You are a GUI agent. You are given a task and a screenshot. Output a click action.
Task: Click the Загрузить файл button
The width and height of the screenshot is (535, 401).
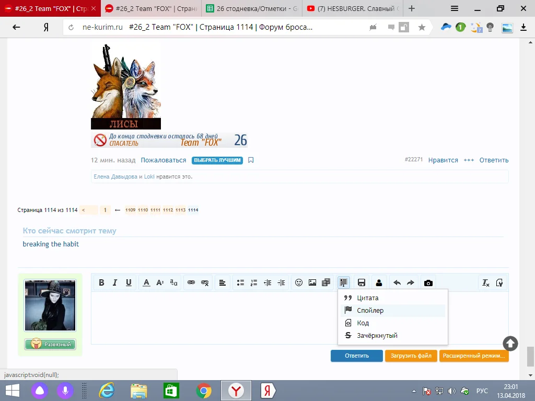[411, 356]
